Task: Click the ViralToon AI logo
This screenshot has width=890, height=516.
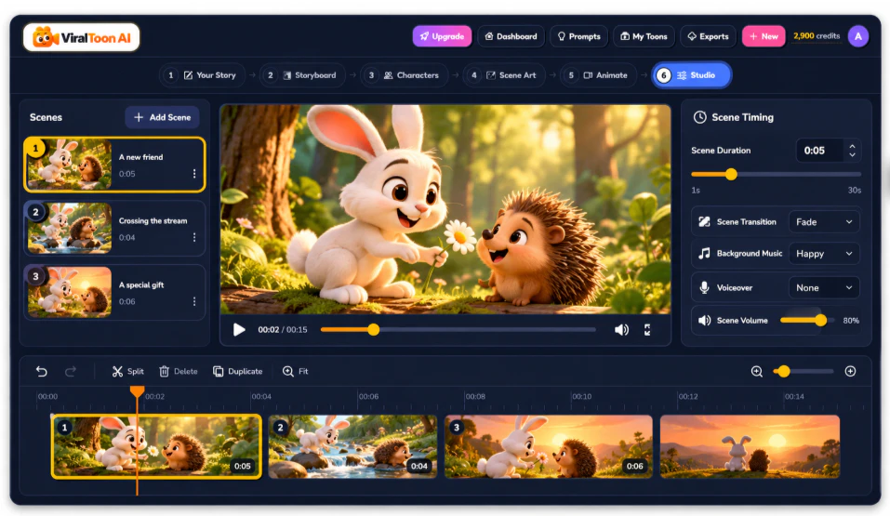Action: click(x=82, y=37)
